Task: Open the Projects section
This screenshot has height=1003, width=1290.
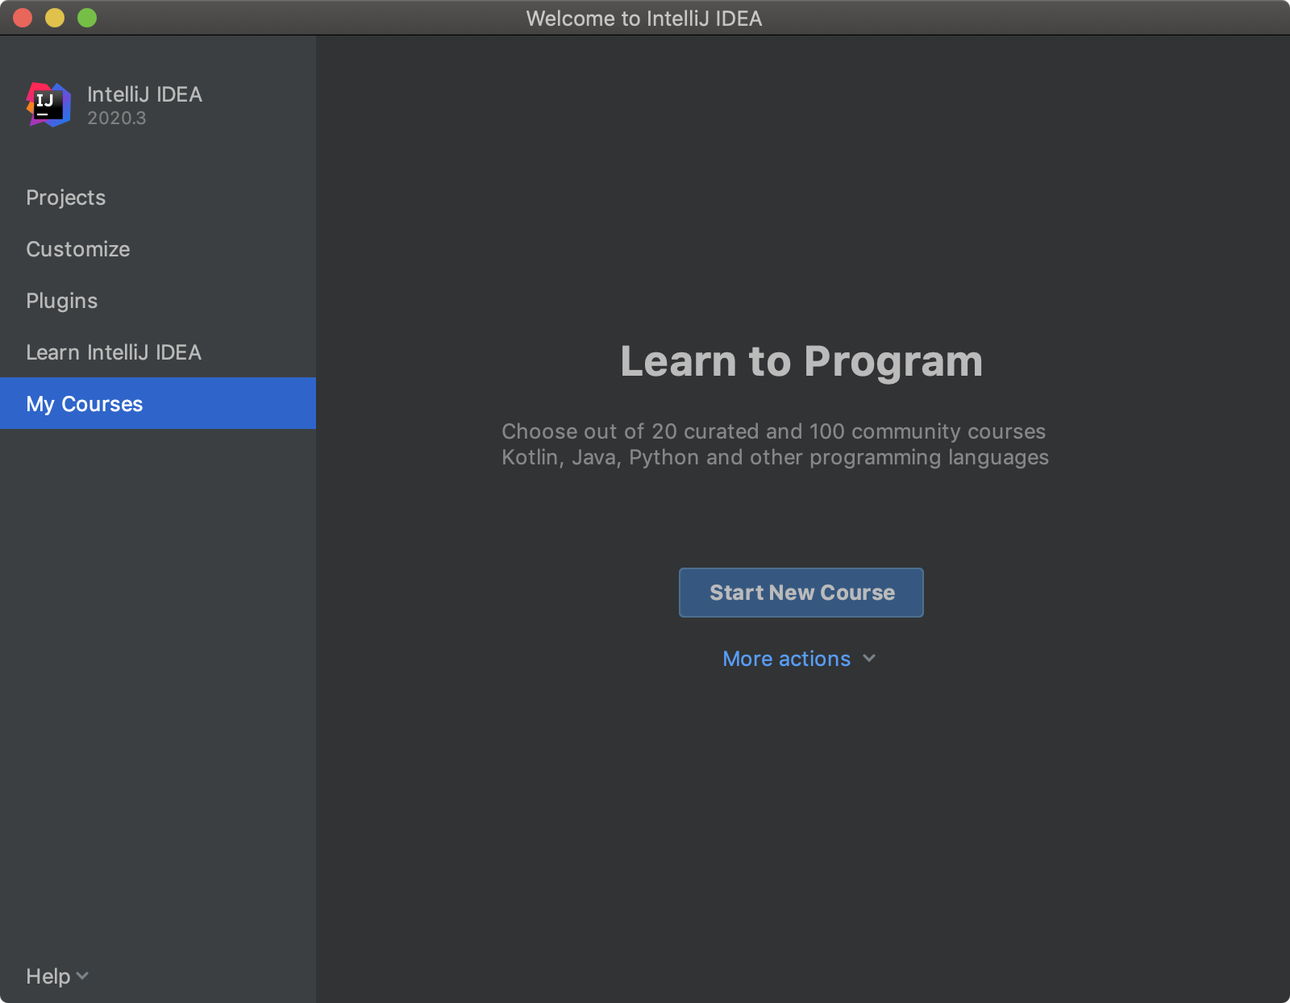Action: 158,198
